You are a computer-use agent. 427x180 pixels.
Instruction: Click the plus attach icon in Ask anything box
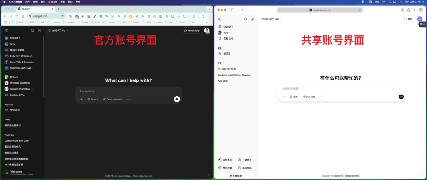(x=81, y=99)
